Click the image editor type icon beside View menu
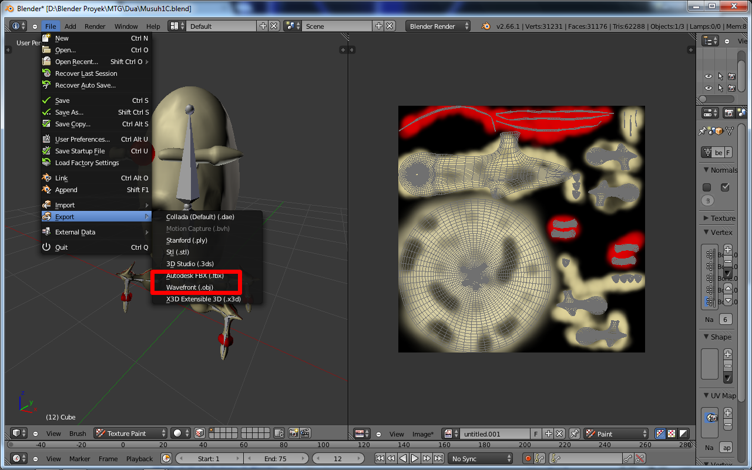 tap(358, 434)
